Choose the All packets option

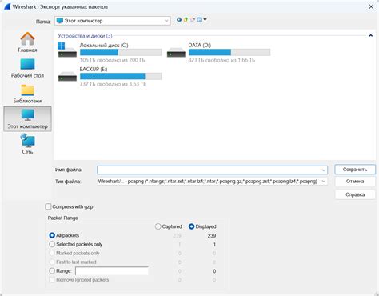(52, 235)
